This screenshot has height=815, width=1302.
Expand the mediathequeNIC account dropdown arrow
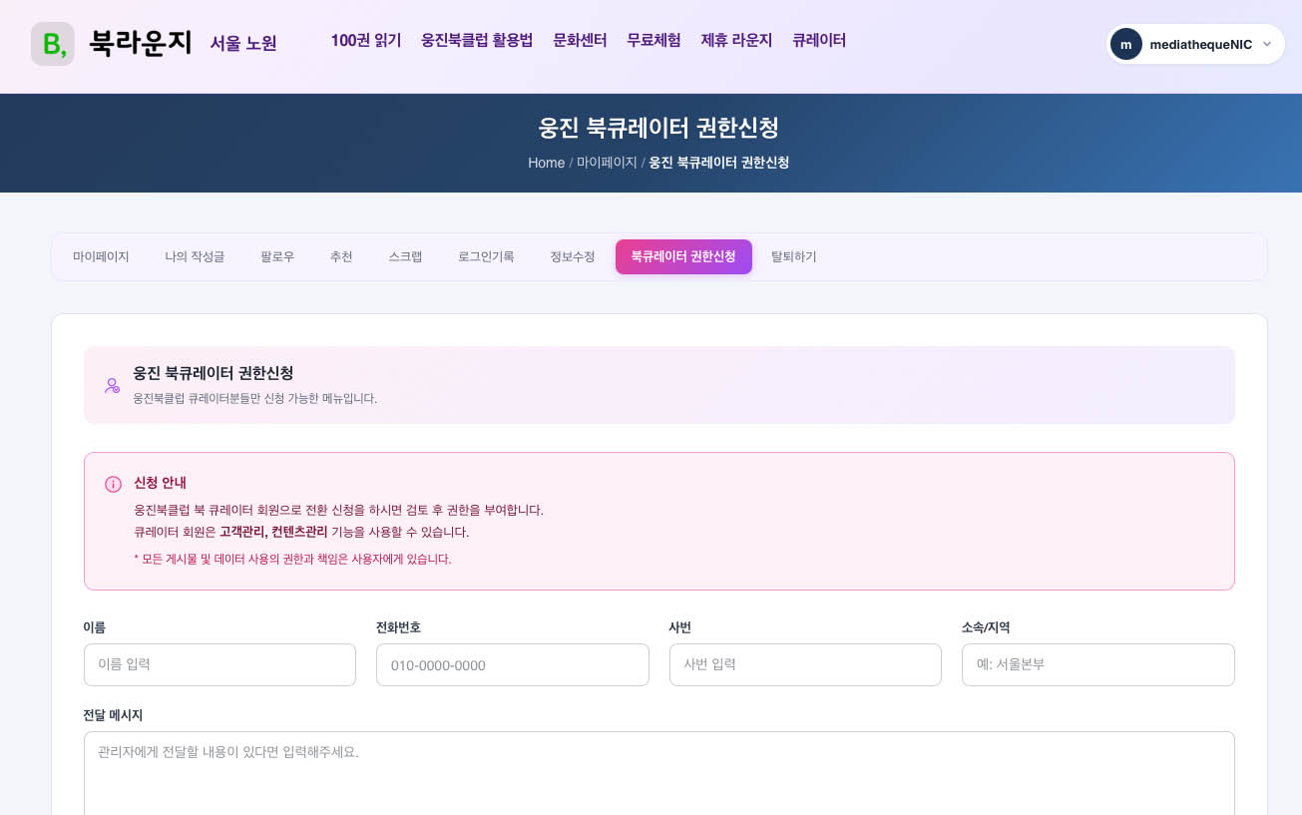click(1267, 44)
